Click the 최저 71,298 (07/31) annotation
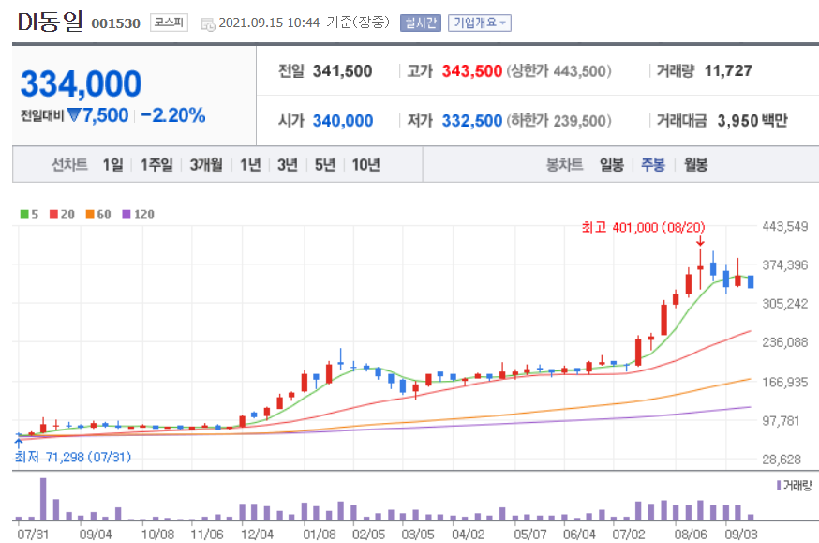This screenshot has height=543, width=819. coord(72,458)
